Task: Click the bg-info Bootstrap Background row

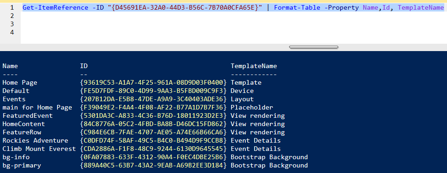Action: point(155,157)
